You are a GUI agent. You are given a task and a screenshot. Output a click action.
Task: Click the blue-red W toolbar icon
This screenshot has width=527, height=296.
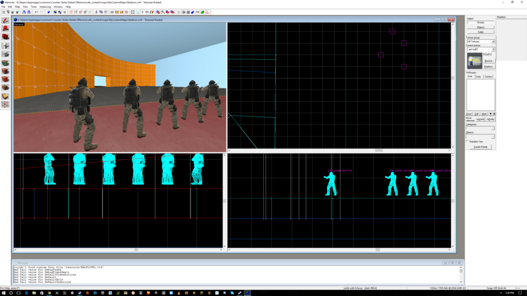click(167, 12)
